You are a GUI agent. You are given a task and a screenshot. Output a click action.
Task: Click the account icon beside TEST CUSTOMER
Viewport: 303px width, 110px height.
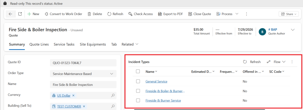54,106
